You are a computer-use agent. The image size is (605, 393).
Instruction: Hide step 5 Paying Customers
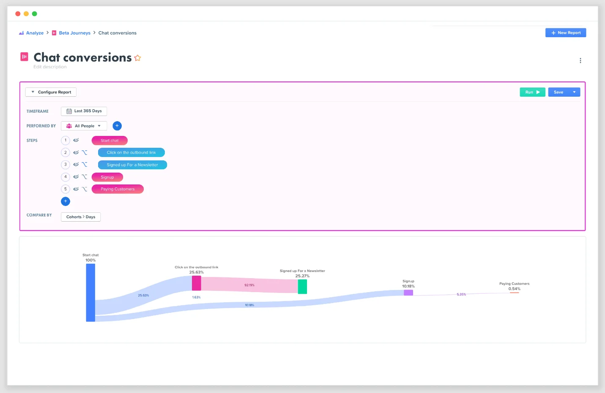pos(76,189)
